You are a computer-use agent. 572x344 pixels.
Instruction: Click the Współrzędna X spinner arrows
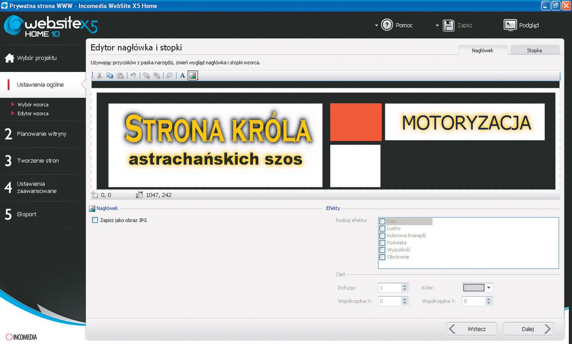(x=405, y=301)
